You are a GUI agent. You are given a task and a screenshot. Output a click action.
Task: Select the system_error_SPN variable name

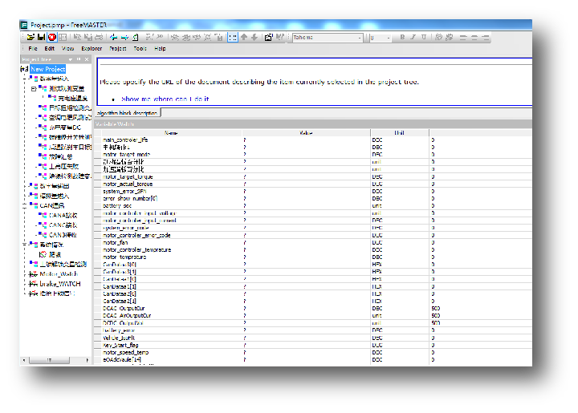click(x=124, y=192)
